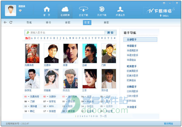Viewport: 182px width, 127px height.
Task: Click the refresh icon
Action: click(11, 22)
